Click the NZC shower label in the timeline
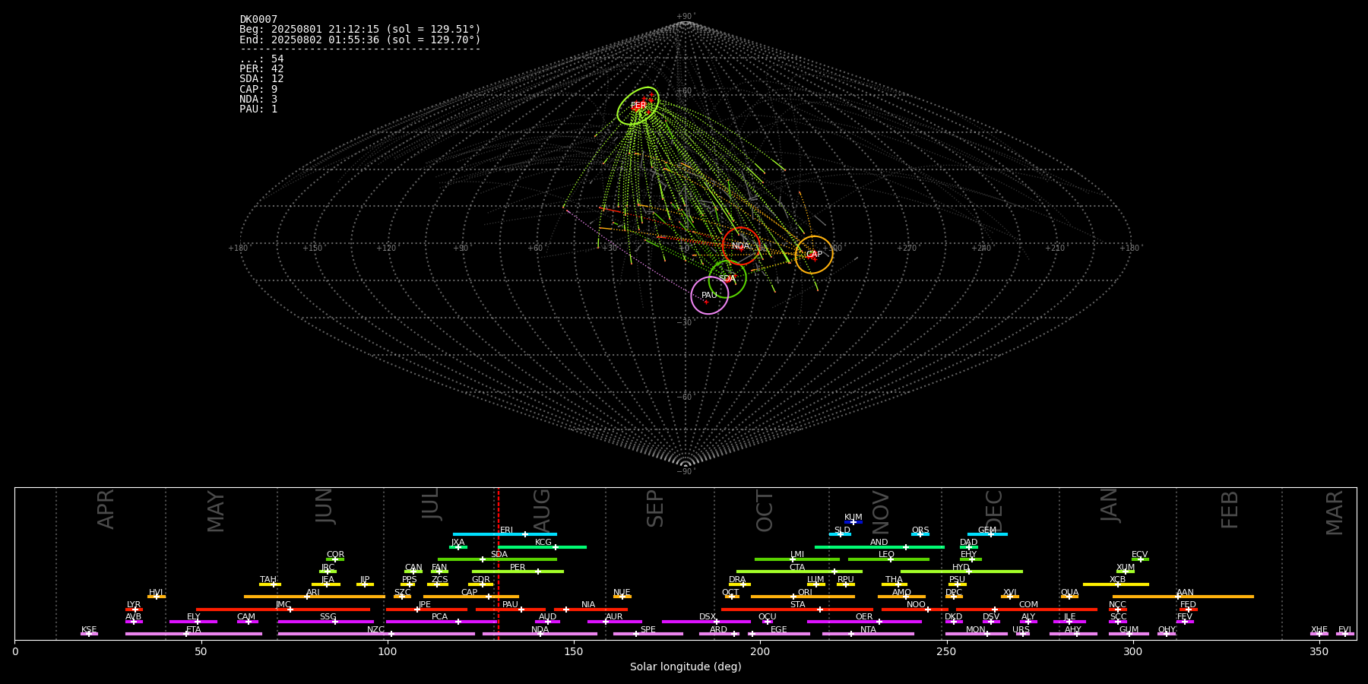Image resolution: width=1368 pixels, height=684 pixels. [x=375, y=630]
